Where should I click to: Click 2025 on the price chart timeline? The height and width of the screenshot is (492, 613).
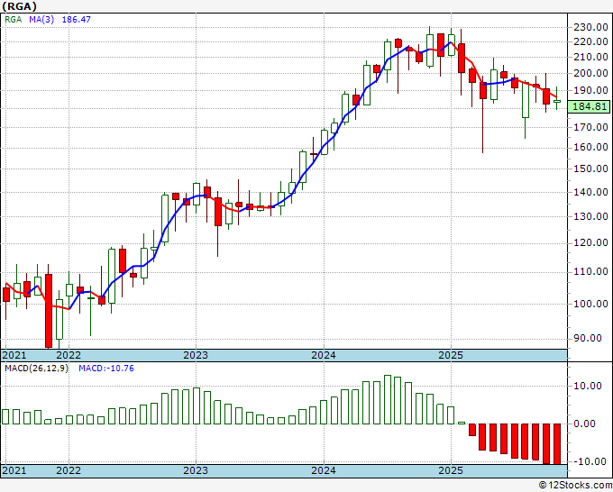point(451,355)
